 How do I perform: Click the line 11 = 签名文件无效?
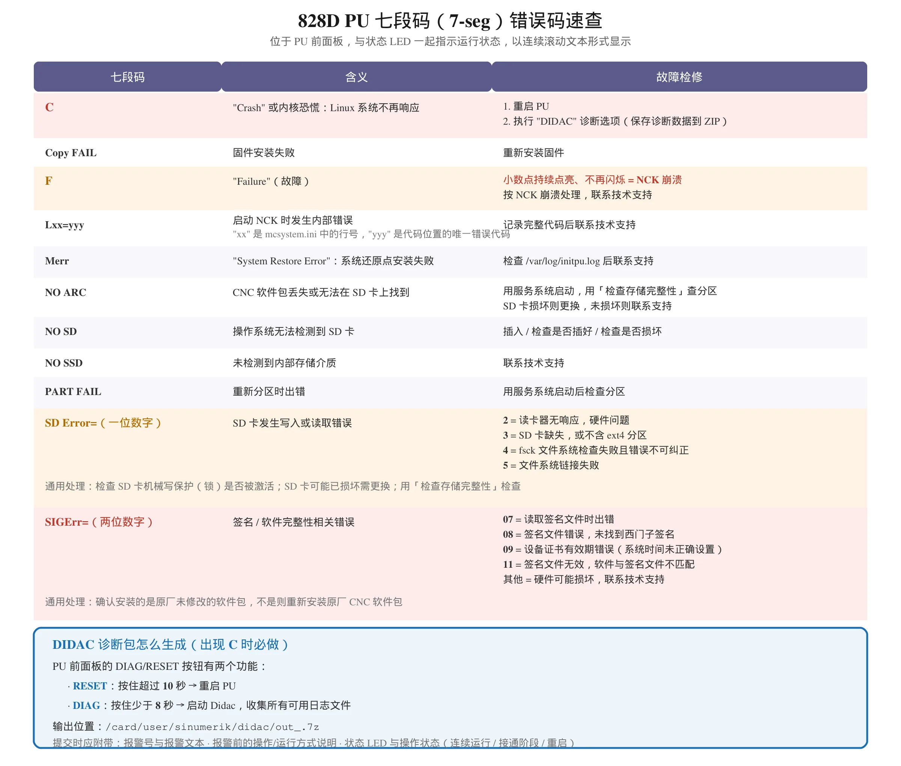(x=599, y=564)
